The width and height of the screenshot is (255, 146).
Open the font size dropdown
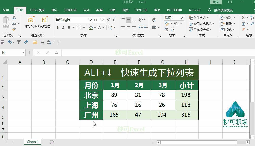coord(102,20)
